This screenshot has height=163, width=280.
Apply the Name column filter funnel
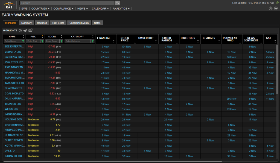[x=23, y=41]
